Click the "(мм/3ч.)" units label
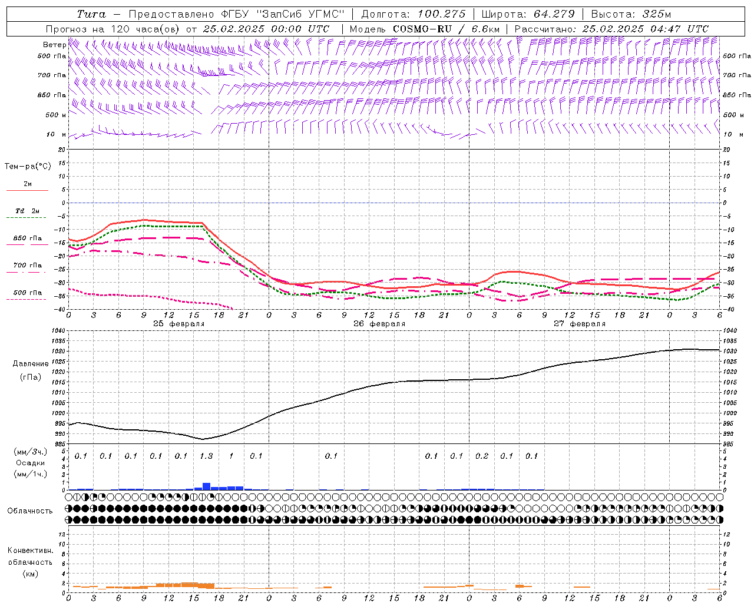 coord(30,452)
